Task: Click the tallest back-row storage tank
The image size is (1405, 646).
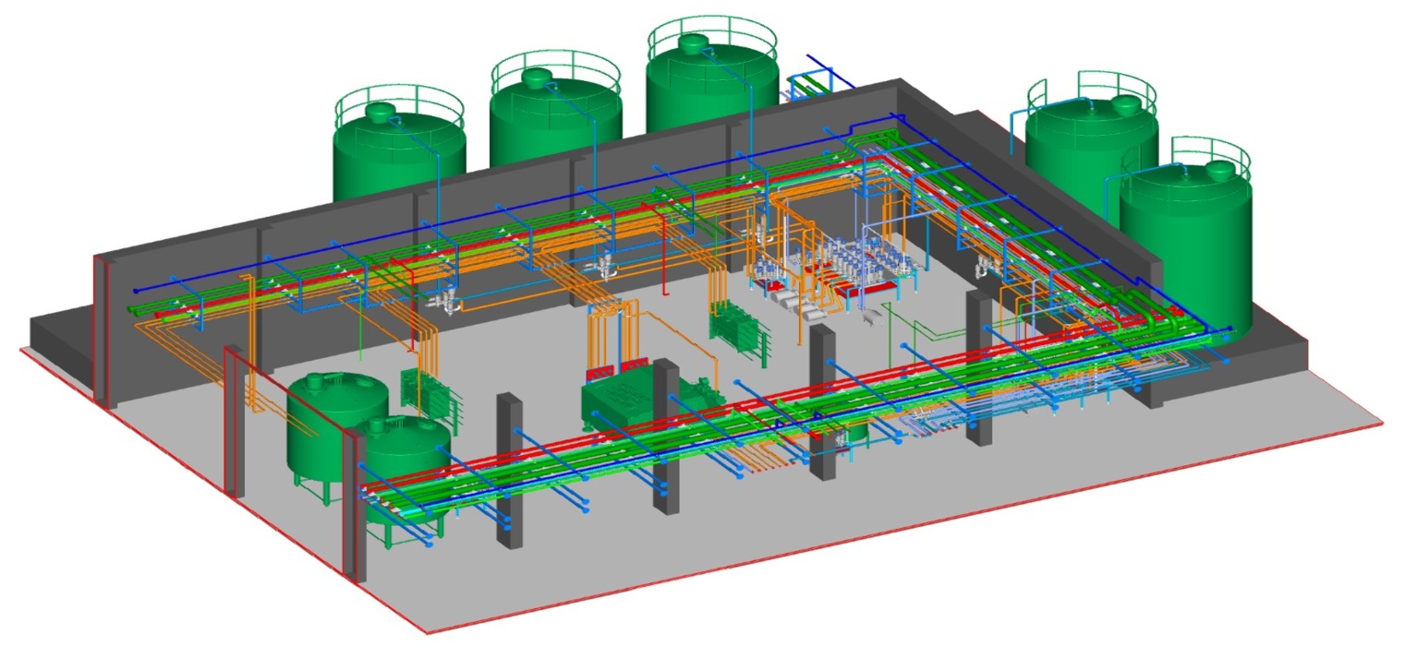Action: (x=711, y=78)
